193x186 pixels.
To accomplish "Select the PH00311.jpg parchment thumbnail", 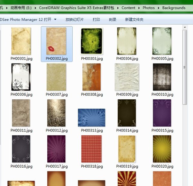I will pos(21,113).
